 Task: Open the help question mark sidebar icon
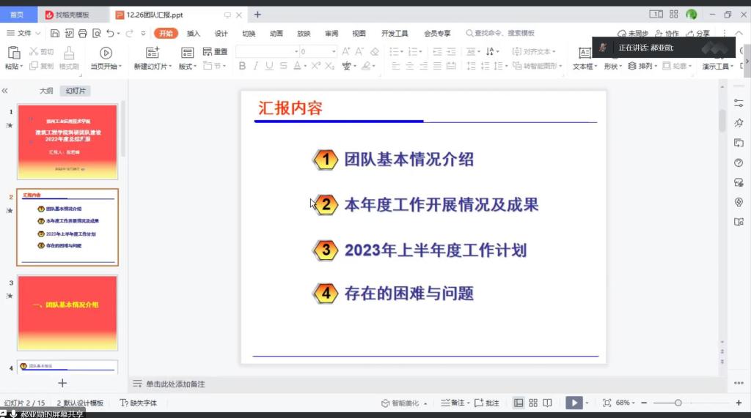[739, 163]
